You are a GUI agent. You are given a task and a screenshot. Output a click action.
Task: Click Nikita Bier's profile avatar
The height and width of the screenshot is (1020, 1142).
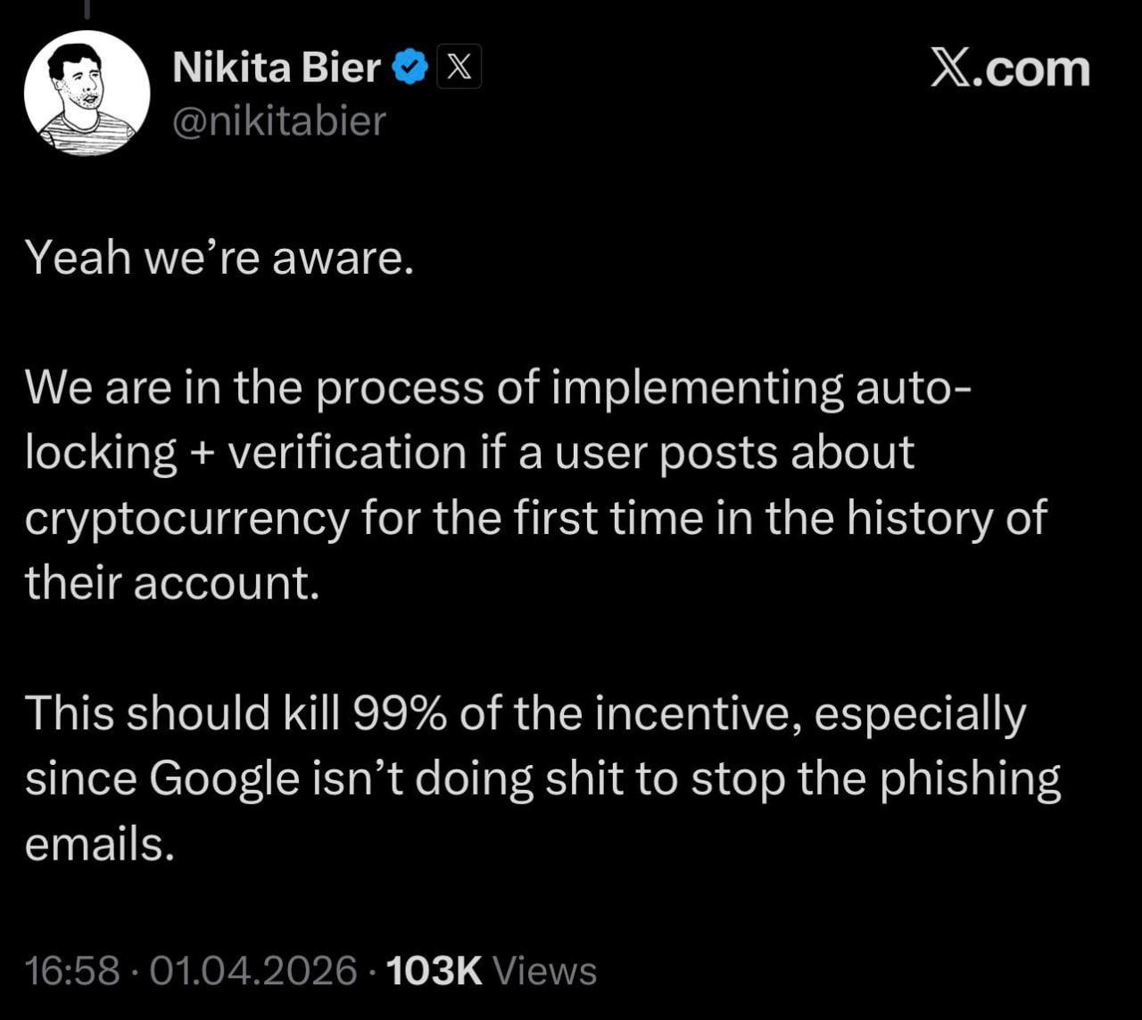tap(87, 93)
